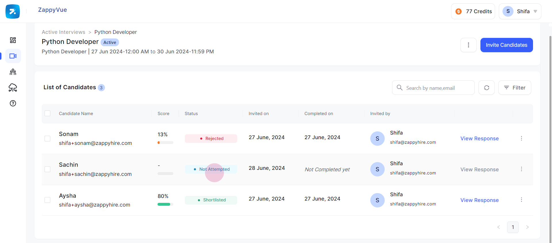This screenshot has width=552, height=243.
Task: Open the dashboard grid icon in sidebar
Action: coord(13,40)
